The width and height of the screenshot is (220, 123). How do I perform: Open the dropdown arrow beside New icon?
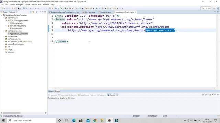(x=4, y=8)
